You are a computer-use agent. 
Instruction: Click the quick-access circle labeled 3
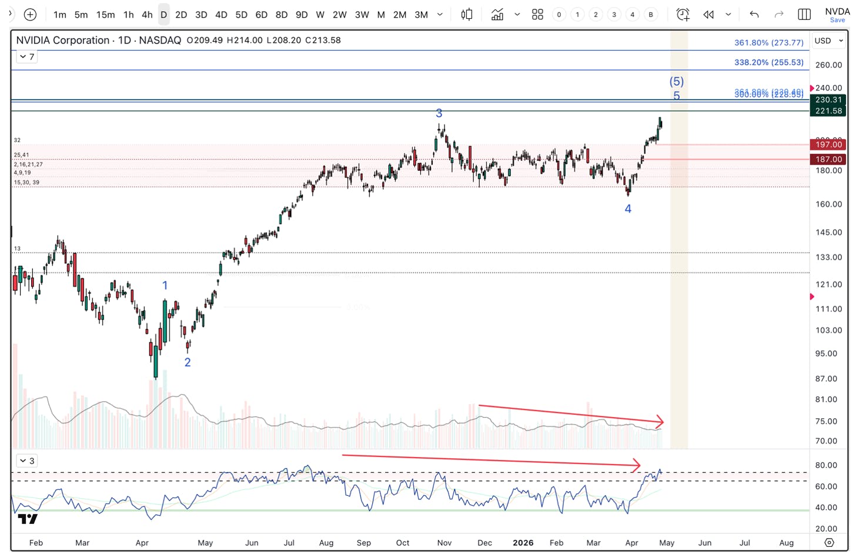pos(614,15)
